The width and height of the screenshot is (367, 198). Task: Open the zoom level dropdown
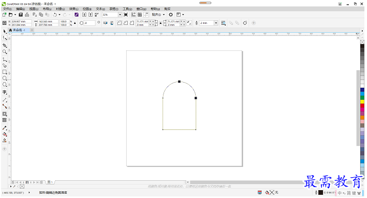tap(120, 15)
